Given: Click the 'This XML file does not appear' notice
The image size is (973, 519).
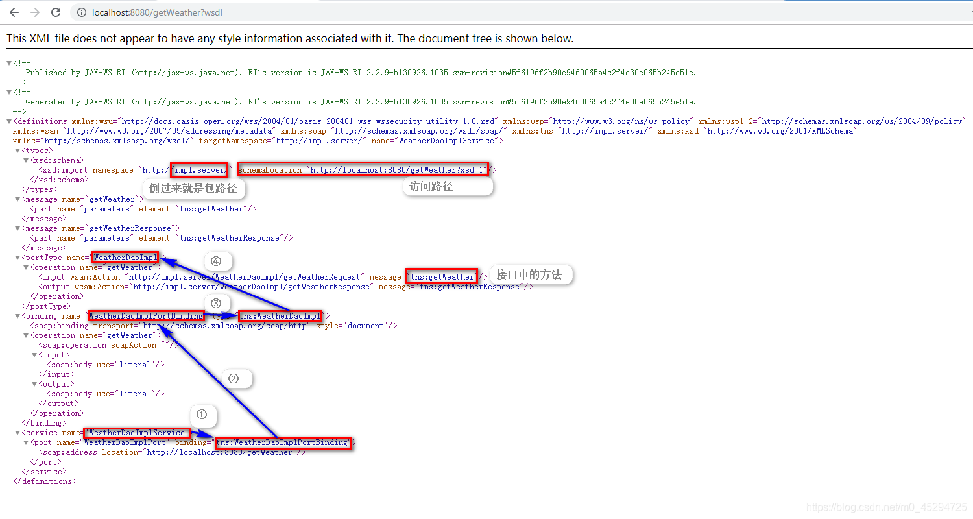Looking at the screenshot, I should pos(290,38).
